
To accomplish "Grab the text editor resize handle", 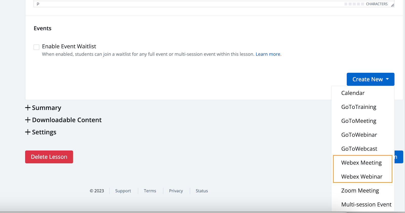I will pos(392,5).
